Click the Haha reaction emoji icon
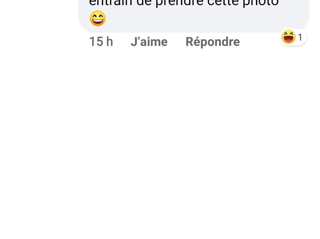The image size is (320, 239). (288, 37)
